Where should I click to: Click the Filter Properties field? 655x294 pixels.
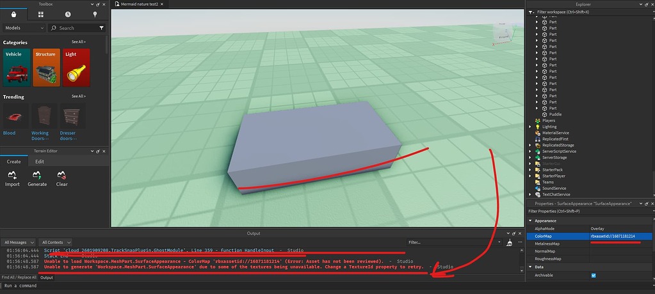point(589,212)
